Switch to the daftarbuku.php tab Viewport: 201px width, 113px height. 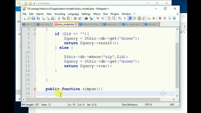coord(90,24)
